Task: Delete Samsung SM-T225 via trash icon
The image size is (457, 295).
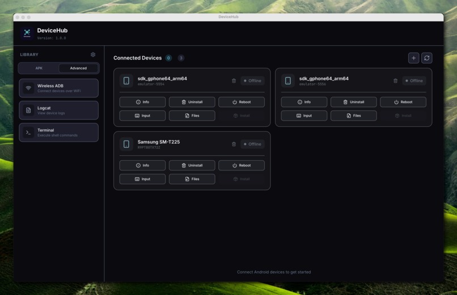Action: (x=234, y=144)
